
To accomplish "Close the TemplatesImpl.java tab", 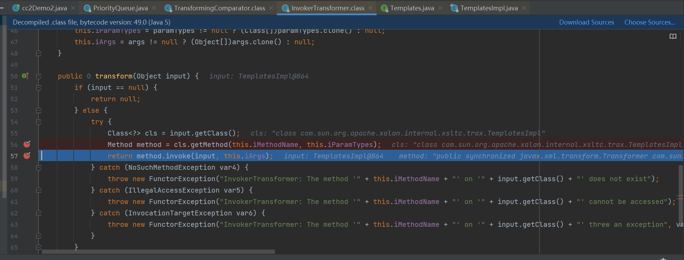I will coord(524,8).
